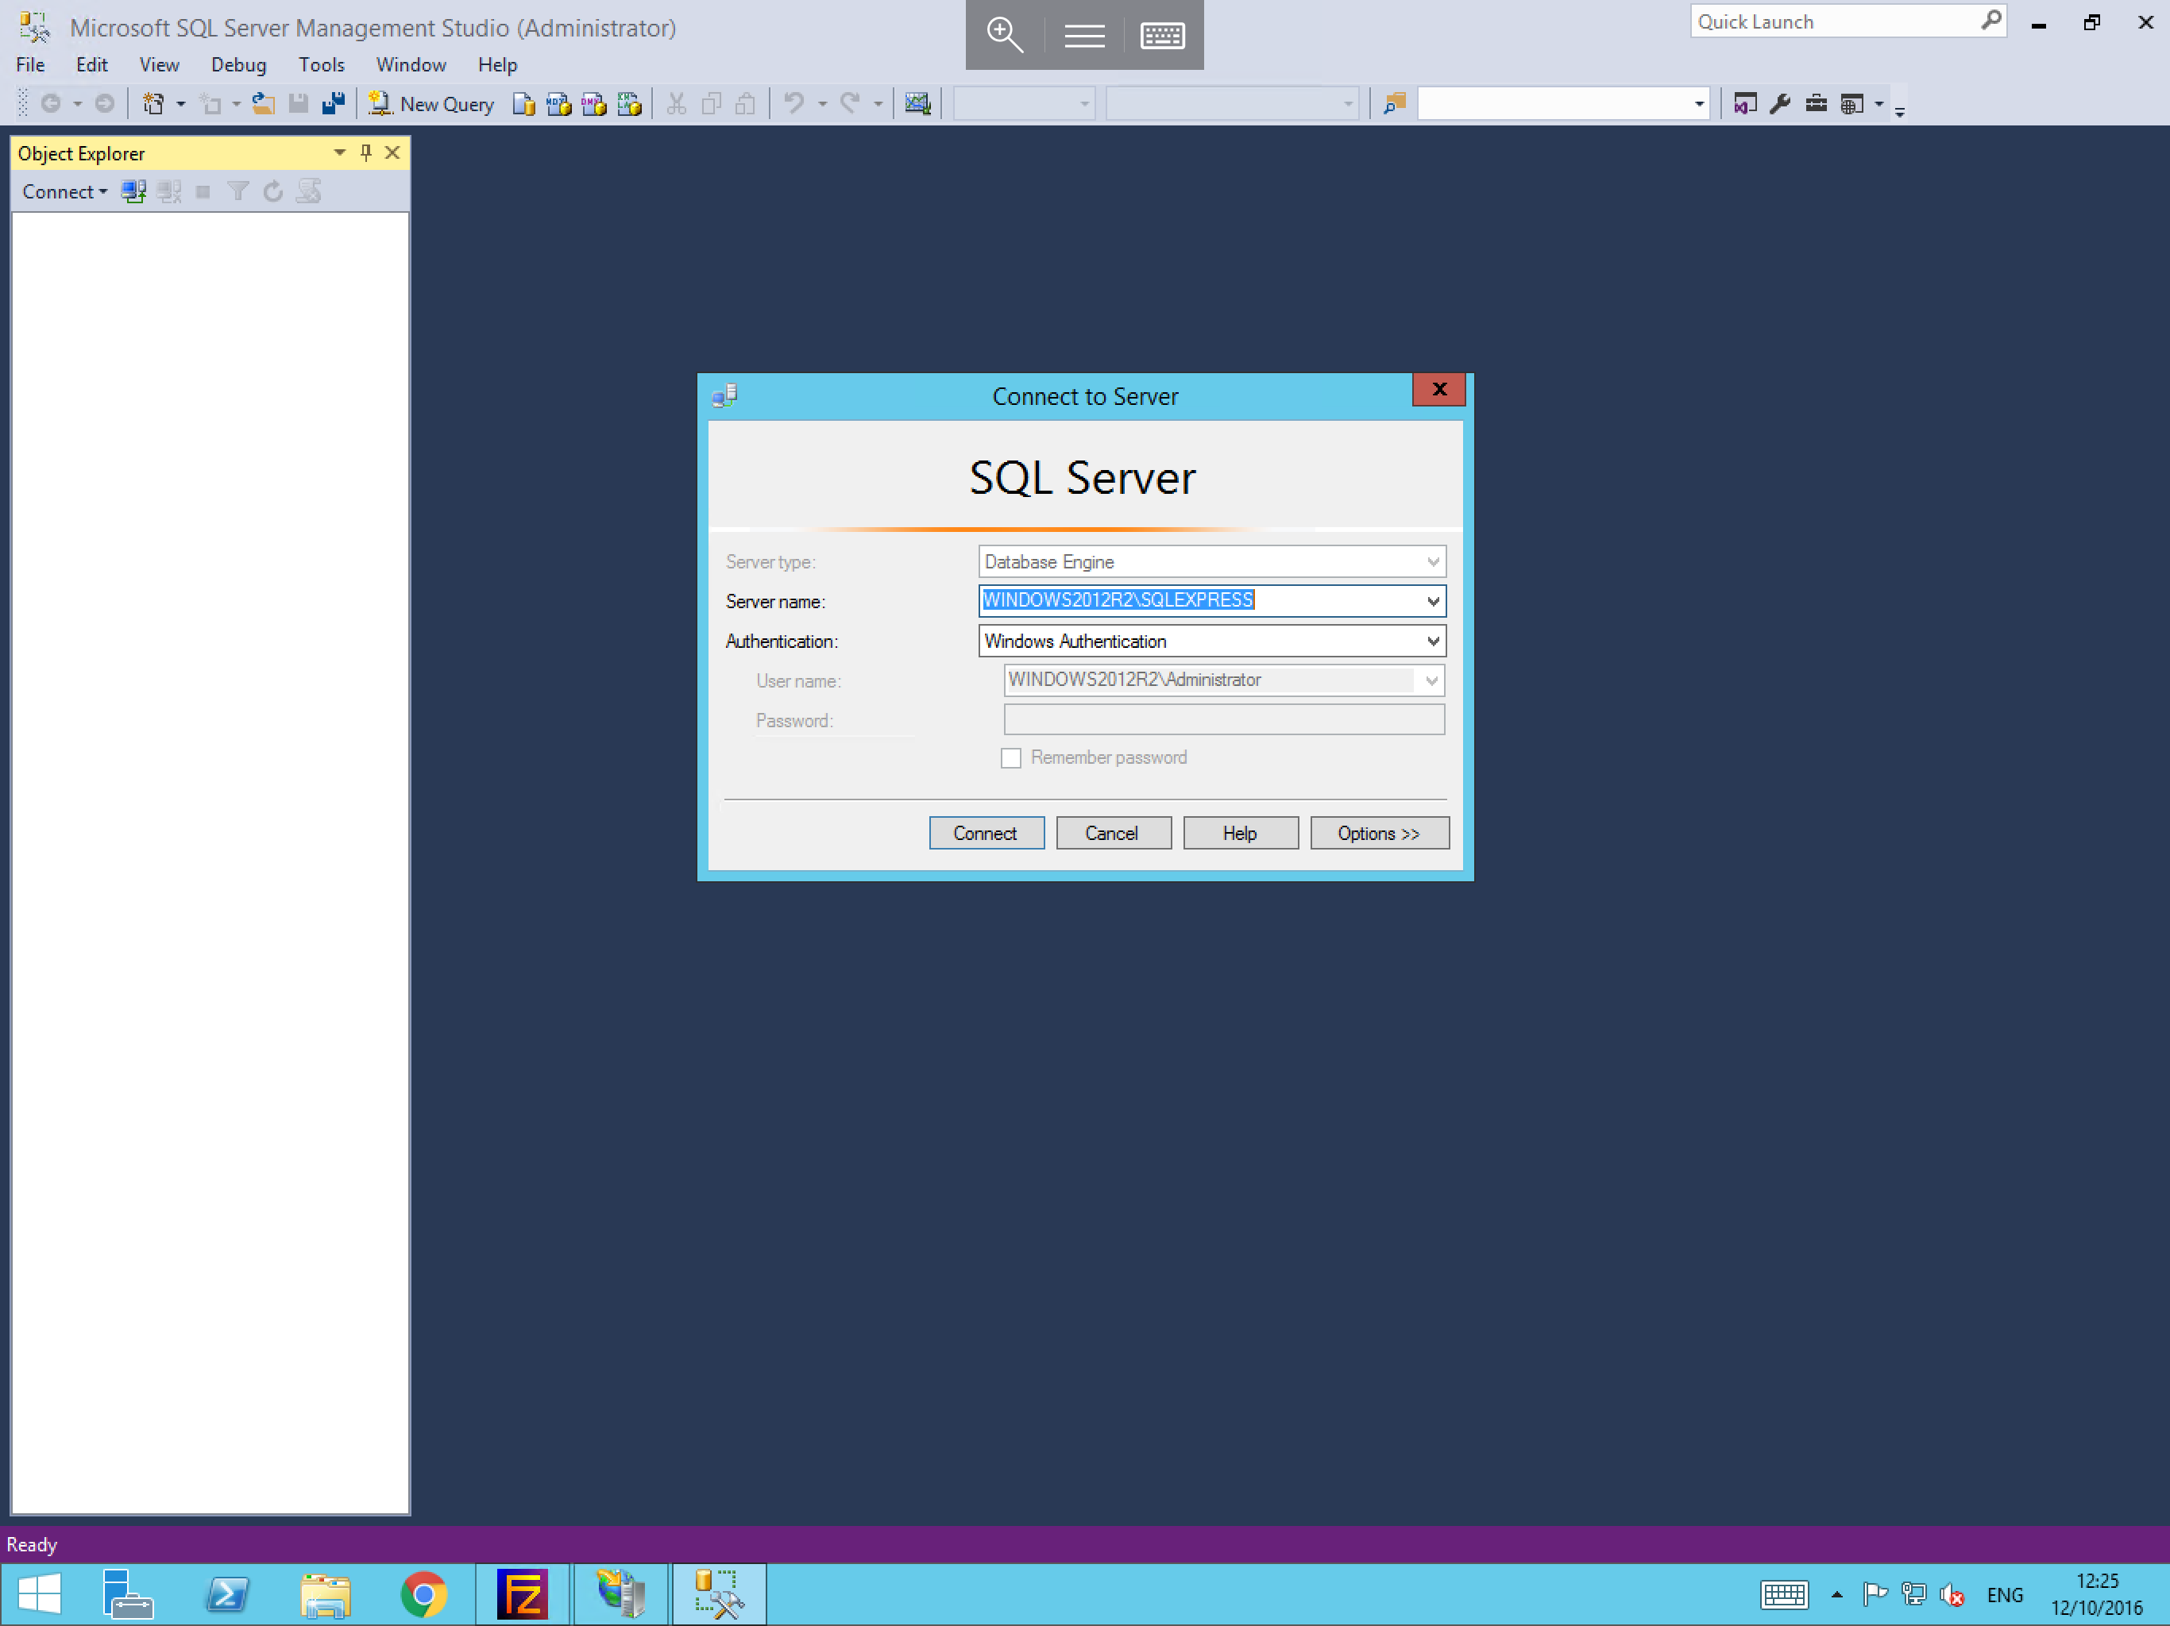2170x1626 pixels.
Task: Open the Connect dropdown in Object Explorer
Action: tap(65, 191)
